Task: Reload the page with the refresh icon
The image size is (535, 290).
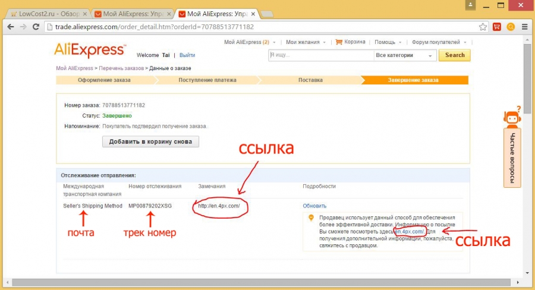Action: pos(36,27)
